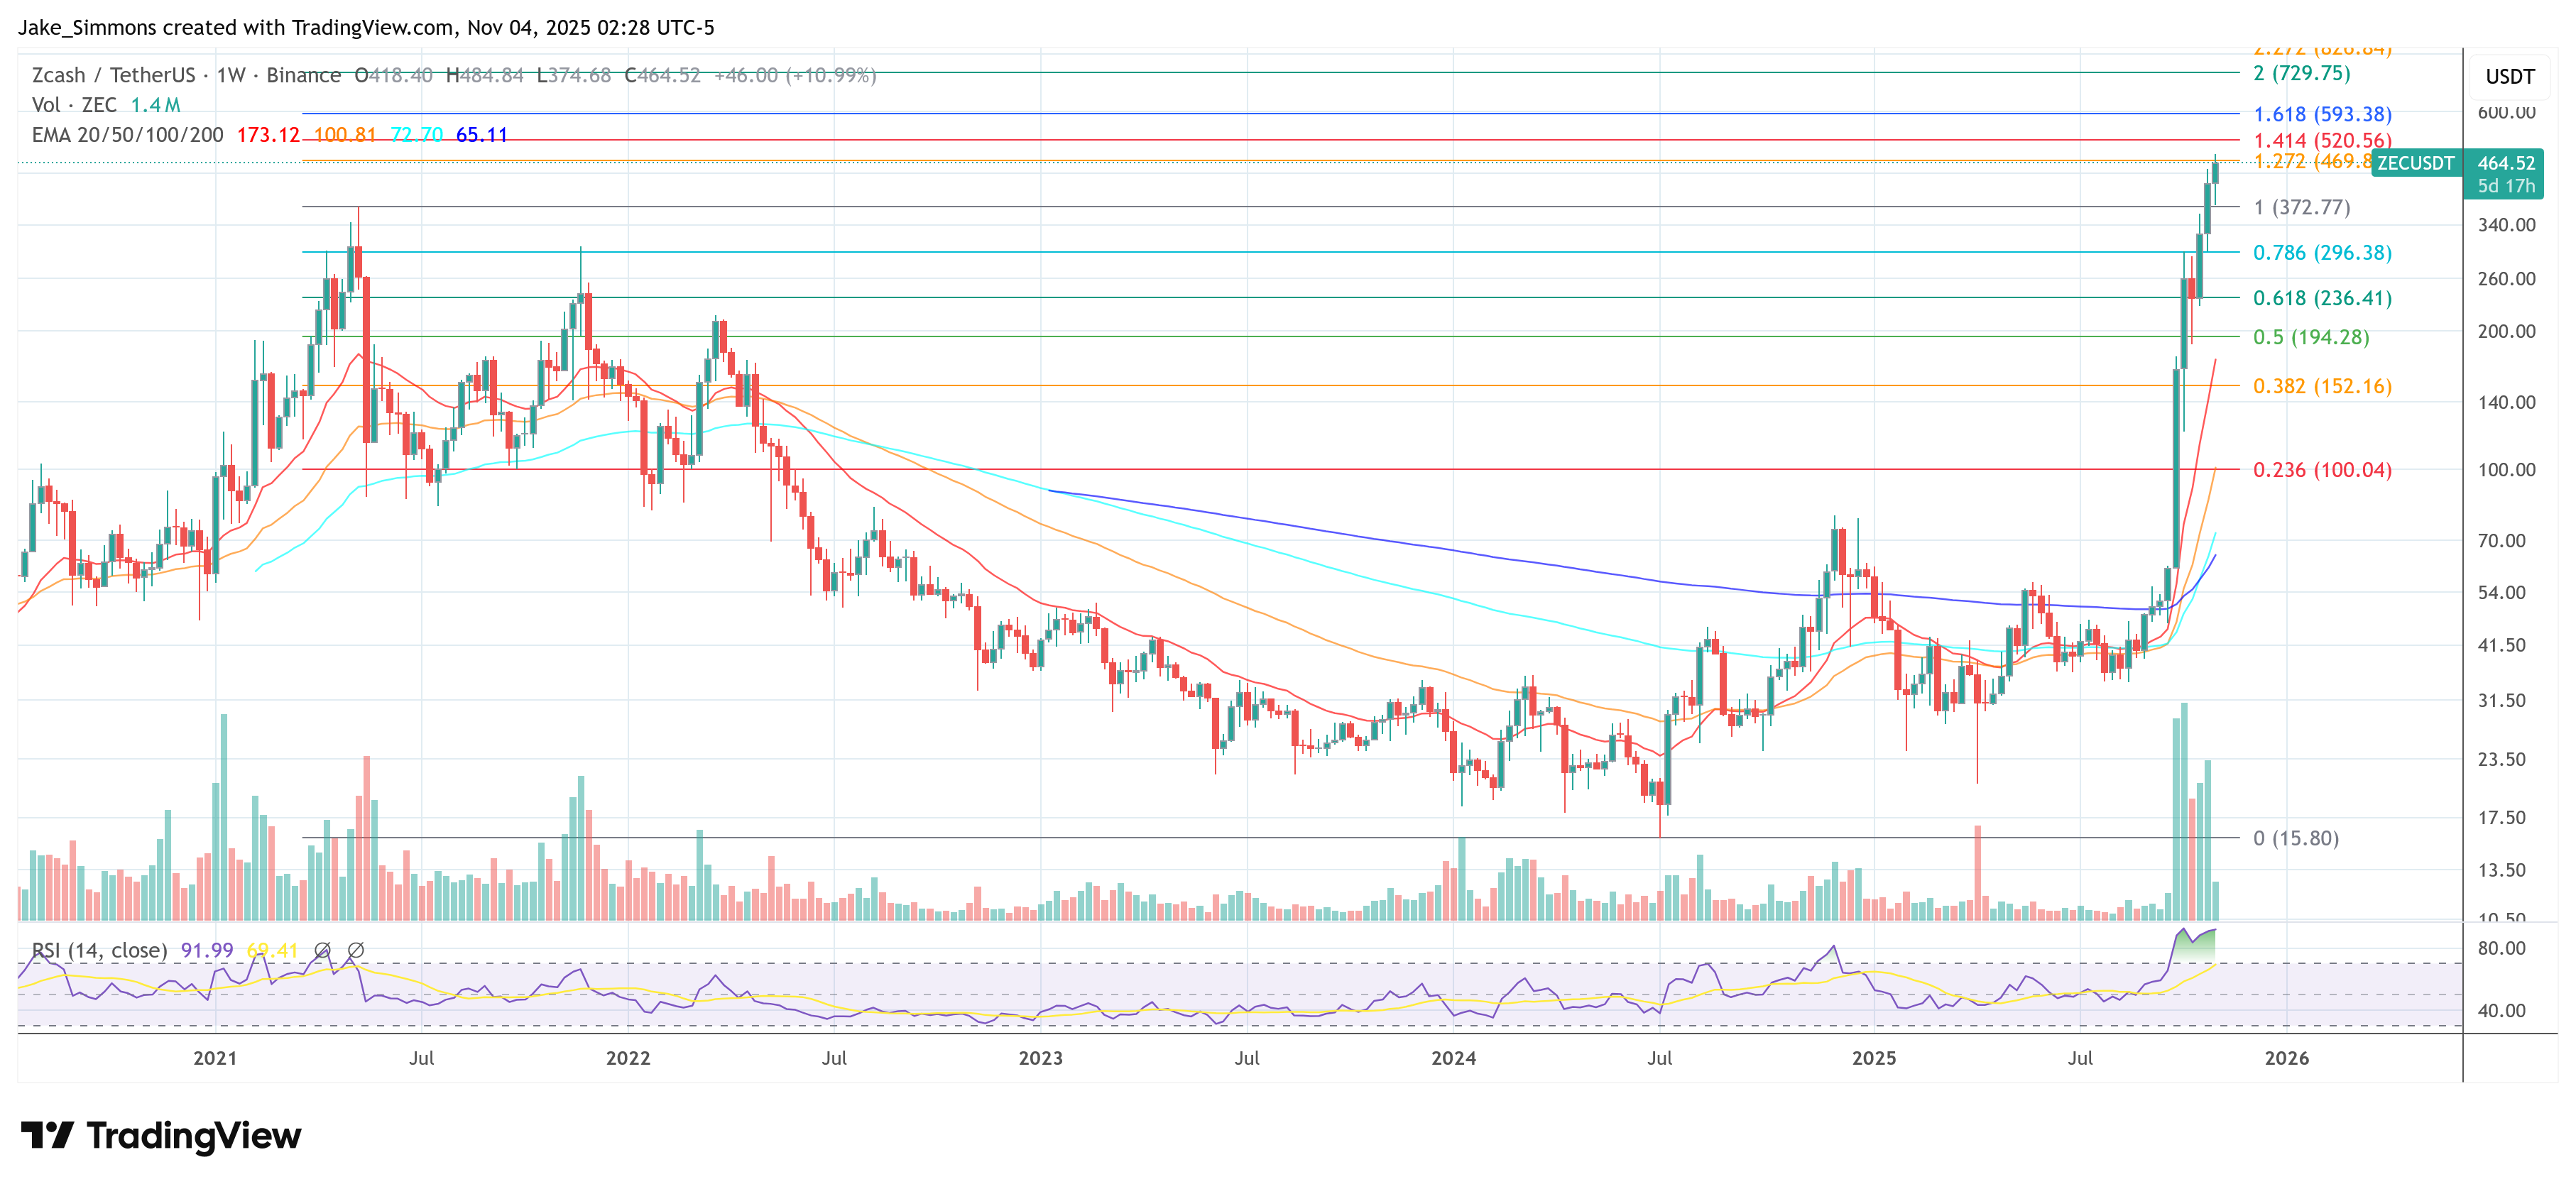Click the USDT currency label above the price scale
The height and width of the screenshot is (1189, 2576).
(2510, 75)
